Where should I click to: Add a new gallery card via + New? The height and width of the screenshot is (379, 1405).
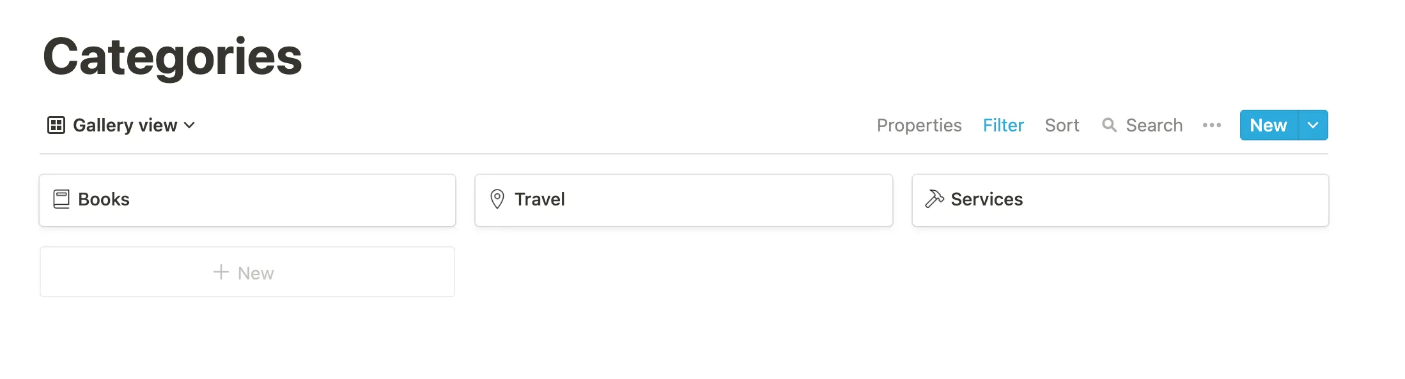(x=247, y=272)
